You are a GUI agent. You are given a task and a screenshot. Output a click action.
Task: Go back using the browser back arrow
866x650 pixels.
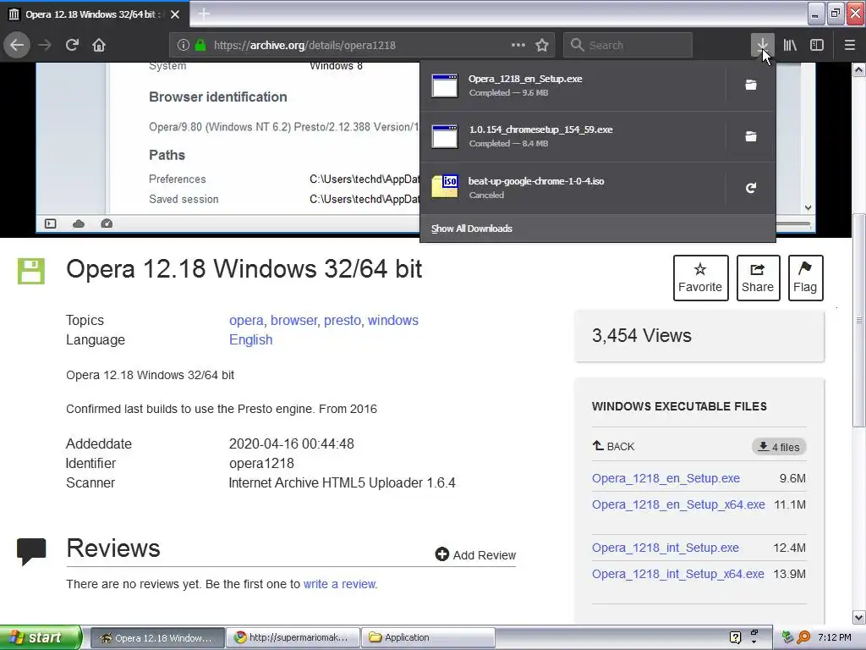click(x=17, y=45)
